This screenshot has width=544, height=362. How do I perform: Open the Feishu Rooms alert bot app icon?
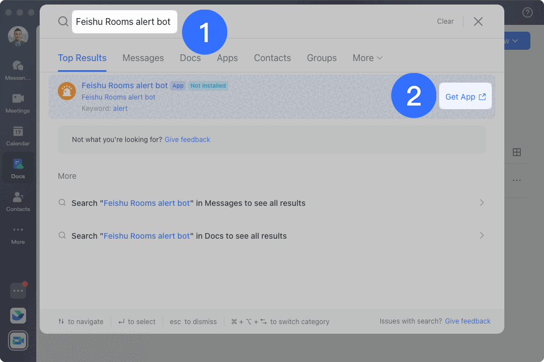pyautogui.click(x=67, y=91)
